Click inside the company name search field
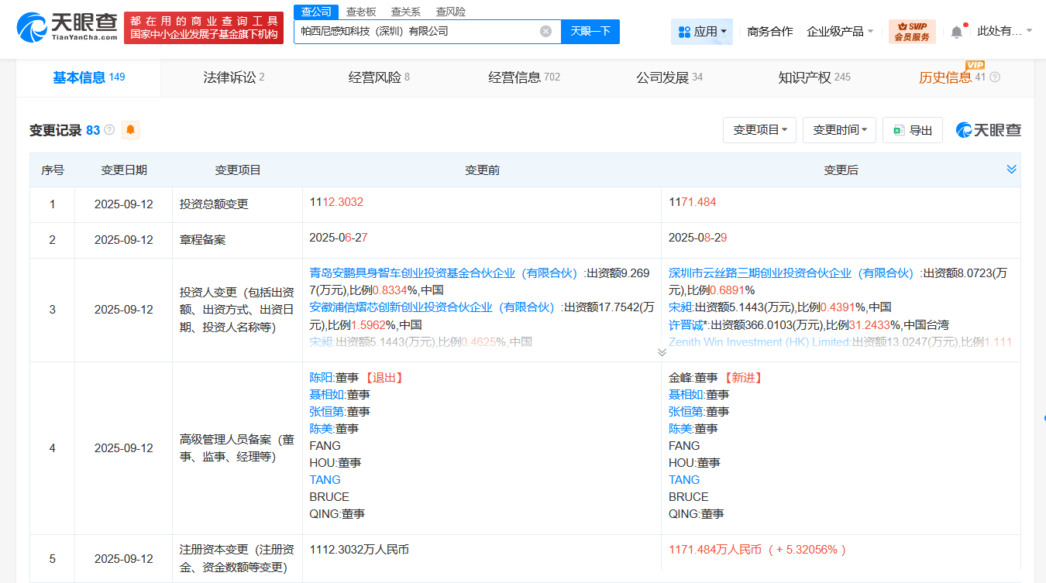The height and width of the screenshot is (583, 1046). 418,32
